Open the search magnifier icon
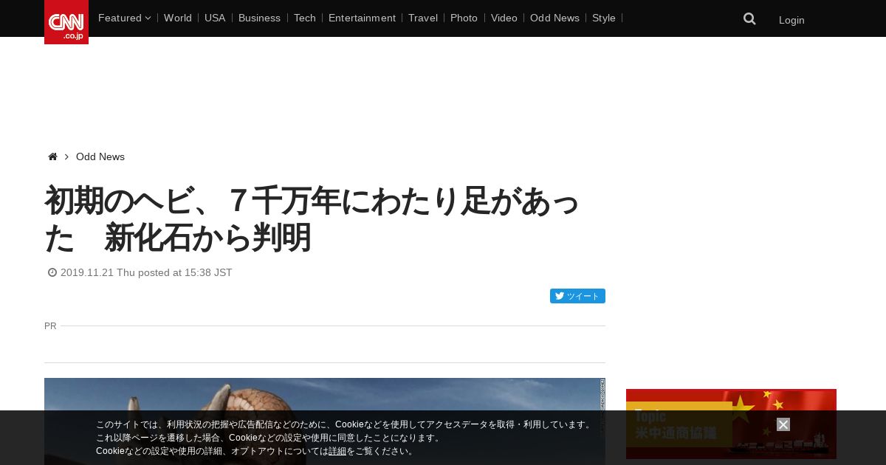886x465 pixels. click(x=749, y=19)
